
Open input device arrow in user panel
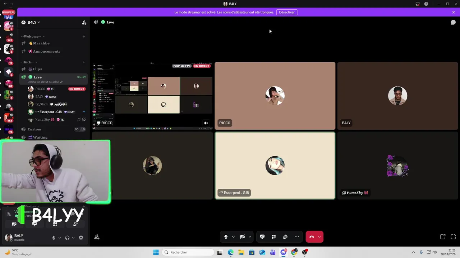pyautogui.click(x=60, y=238)
